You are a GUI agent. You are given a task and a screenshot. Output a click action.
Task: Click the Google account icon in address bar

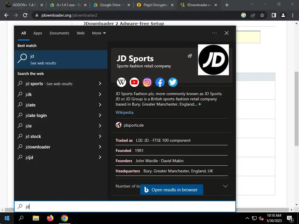pyautogui.click(x=244, y=15)
